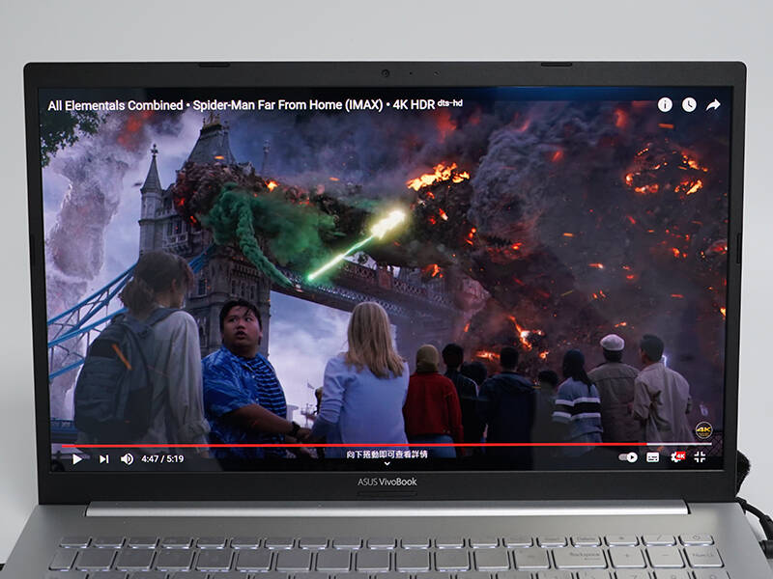Play the paused video
The image size is (773, 579).
pyautogui.click(x=77, y=459)
